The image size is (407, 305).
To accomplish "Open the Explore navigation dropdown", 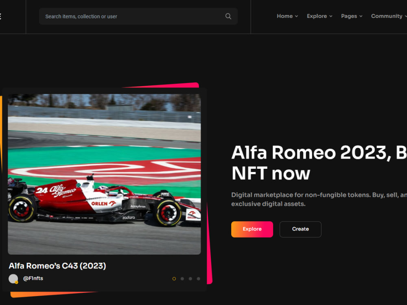I will pos(330,16).
